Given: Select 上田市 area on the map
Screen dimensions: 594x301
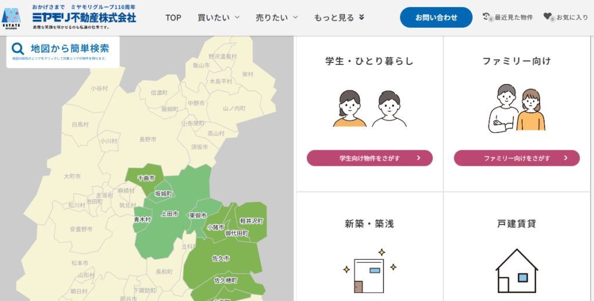Looking at the screenshot, I should point(169,214).
